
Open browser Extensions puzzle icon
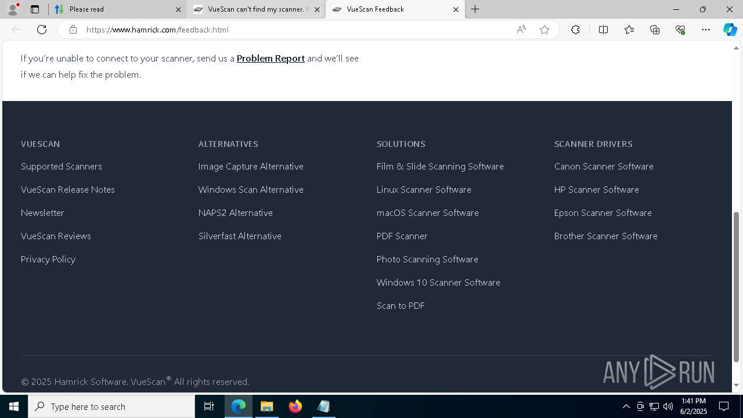(575, 30)
